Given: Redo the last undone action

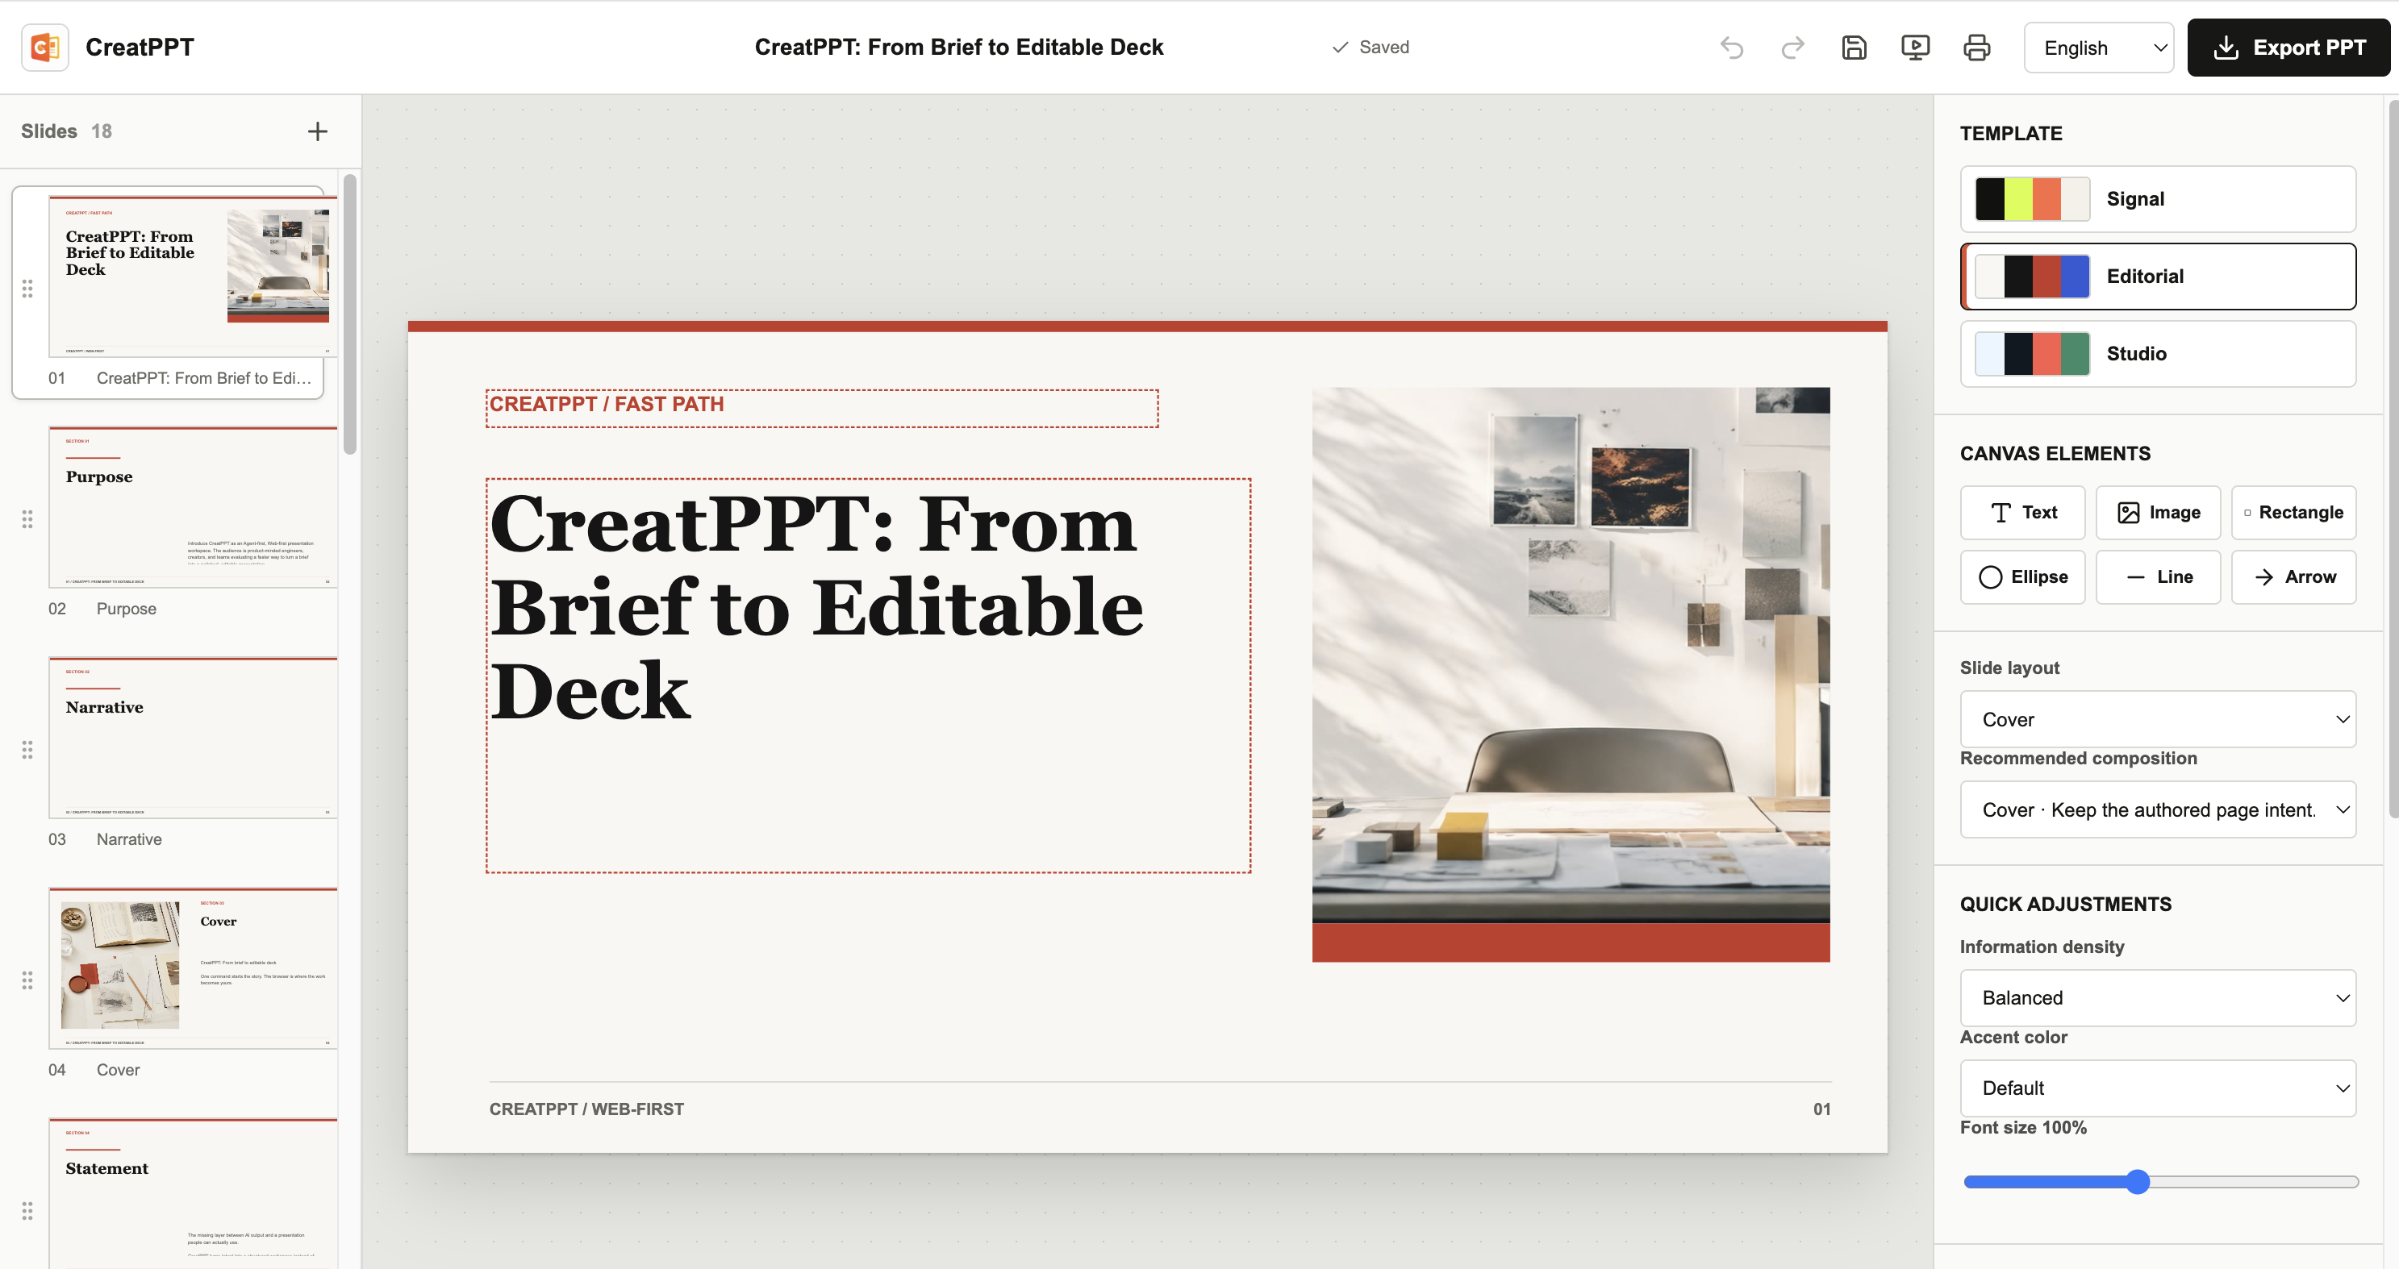Looking at the screenshot, I should [1792, 48].
